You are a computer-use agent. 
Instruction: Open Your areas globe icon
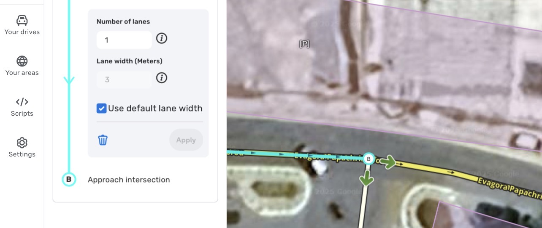click(x=22, y=61)
